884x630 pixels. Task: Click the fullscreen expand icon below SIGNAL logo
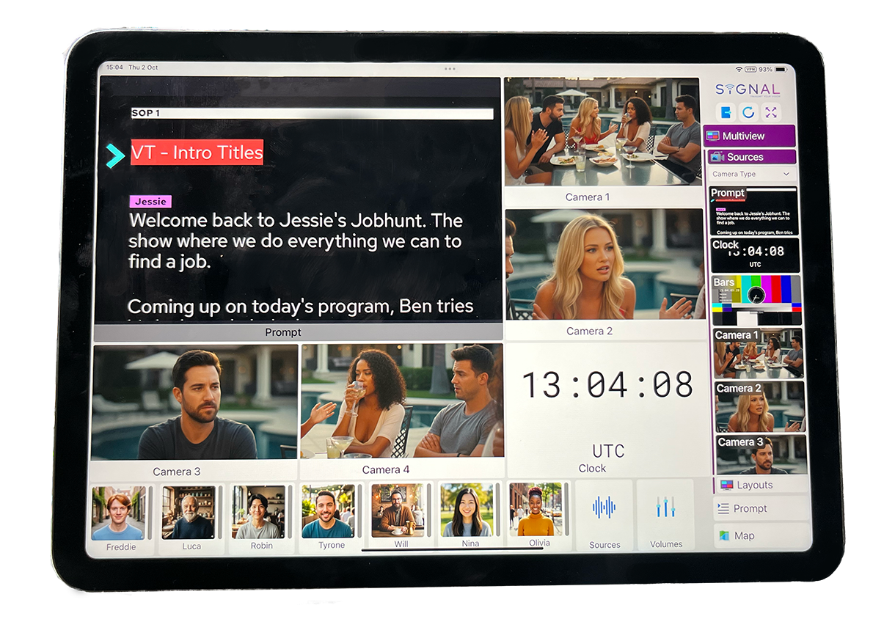[771, 111]
